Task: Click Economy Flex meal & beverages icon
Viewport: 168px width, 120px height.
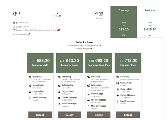Action: [x=118, y=101]
